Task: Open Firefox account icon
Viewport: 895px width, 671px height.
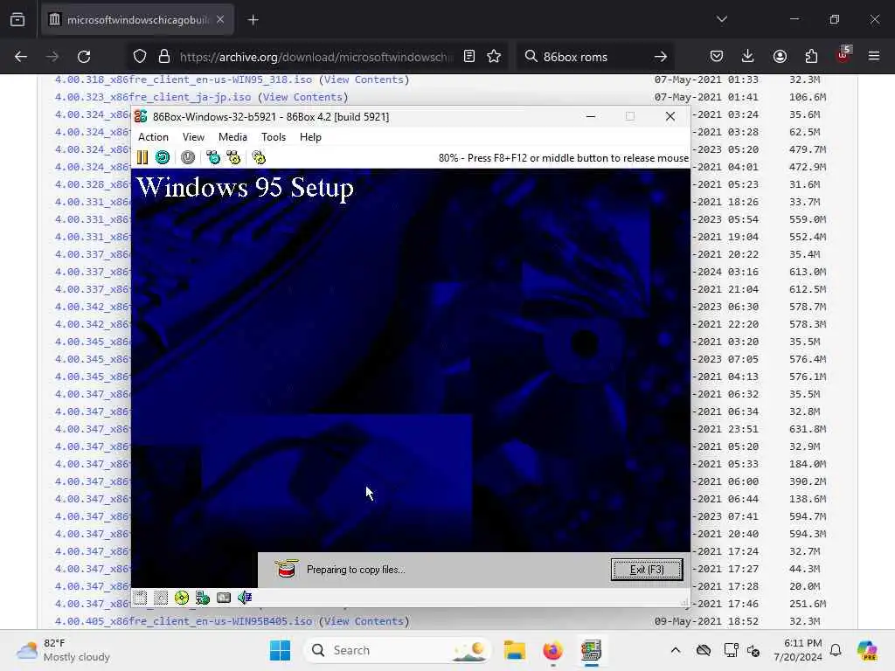Action: point(780,56)
